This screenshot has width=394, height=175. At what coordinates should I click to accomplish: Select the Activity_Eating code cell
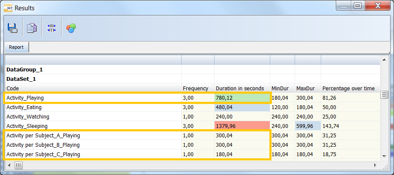click(93, 107)
